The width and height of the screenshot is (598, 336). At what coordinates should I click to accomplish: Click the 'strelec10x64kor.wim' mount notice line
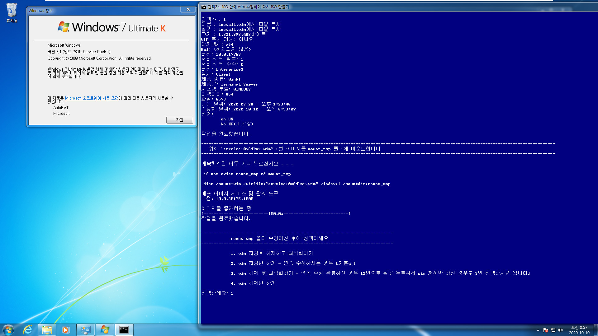coord(295,149)
